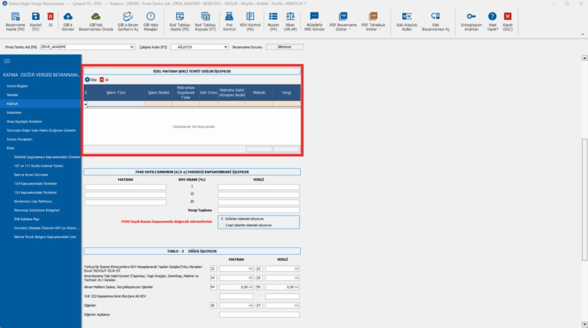Open Yenilenmiş Cep Telefonu item
Image resolution: width=588 pixels, height=328 pixels.
(33, 201)
